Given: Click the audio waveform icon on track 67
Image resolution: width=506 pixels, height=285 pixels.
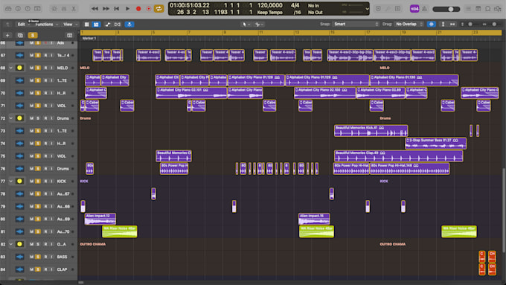Looking at the screenshot, I should click(19, 55).
